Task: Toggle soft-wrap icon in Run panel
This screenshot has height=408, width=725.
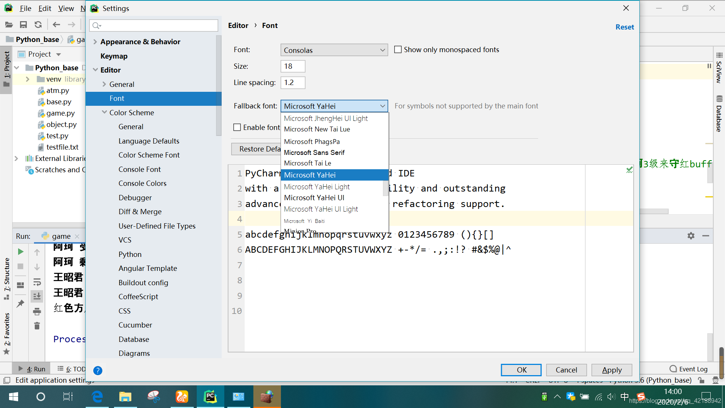Action: pyautogui.click(x=37, y=282)
